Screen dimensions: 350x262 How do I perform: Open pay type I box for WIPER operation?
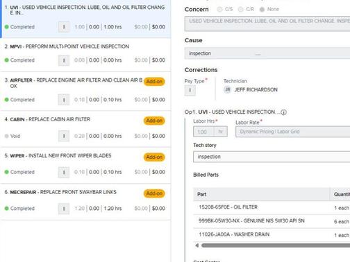(x=64, y=172)
